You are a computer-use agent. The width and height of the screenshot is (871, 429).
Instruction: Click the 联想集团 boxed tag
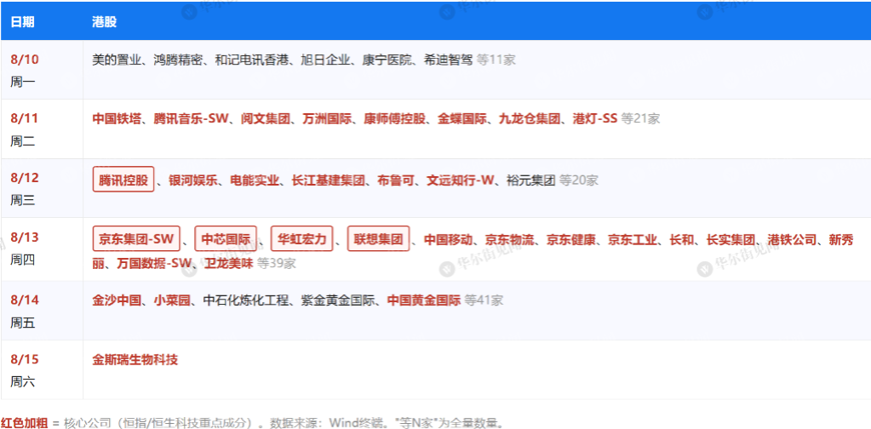[378, 239]
